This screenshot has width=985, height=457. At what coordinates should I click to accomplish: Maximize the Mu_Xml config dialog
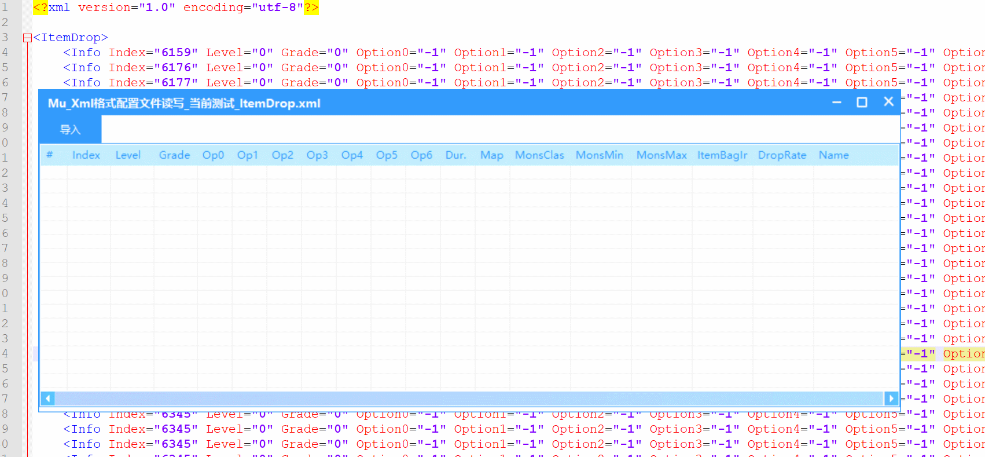[x=862, y=103]
